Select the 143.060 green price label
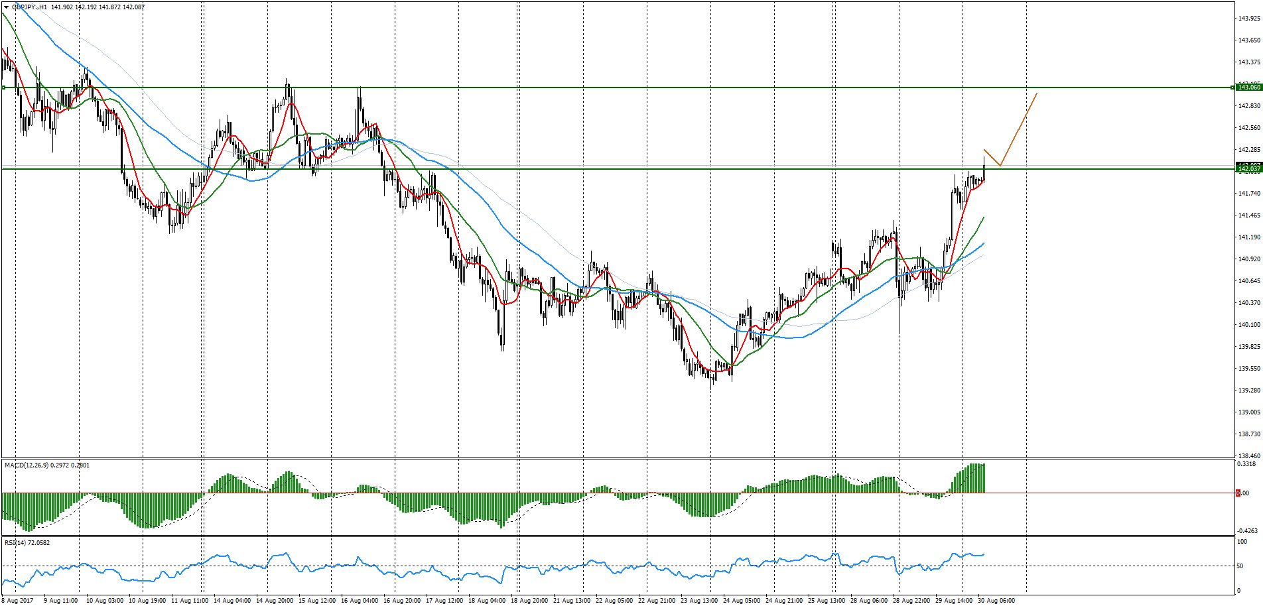The height and width of the screenshot is (608, 1263). click(x=1248, y=88)
